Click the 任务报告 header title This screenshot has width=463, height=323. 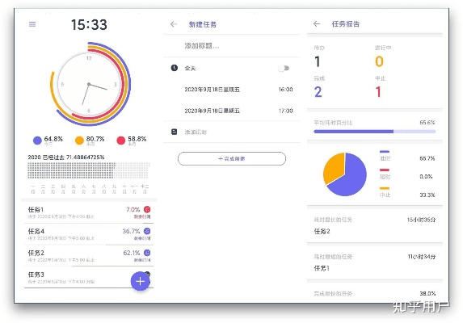pyautogui.click(x=346, y=24)
